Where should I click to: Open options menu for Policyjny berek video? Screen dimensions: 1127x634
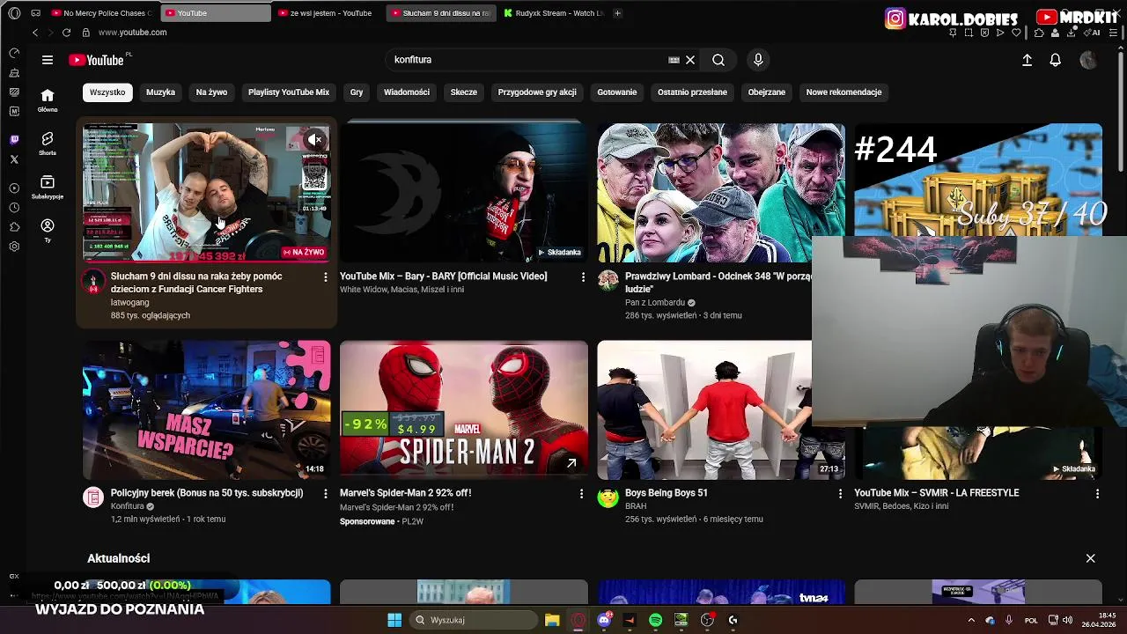point(325,494)
